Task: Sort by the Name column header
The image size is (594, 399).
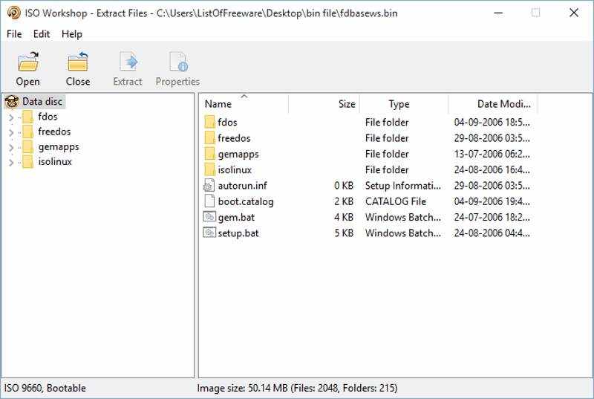Action: [x=244, y=104]
